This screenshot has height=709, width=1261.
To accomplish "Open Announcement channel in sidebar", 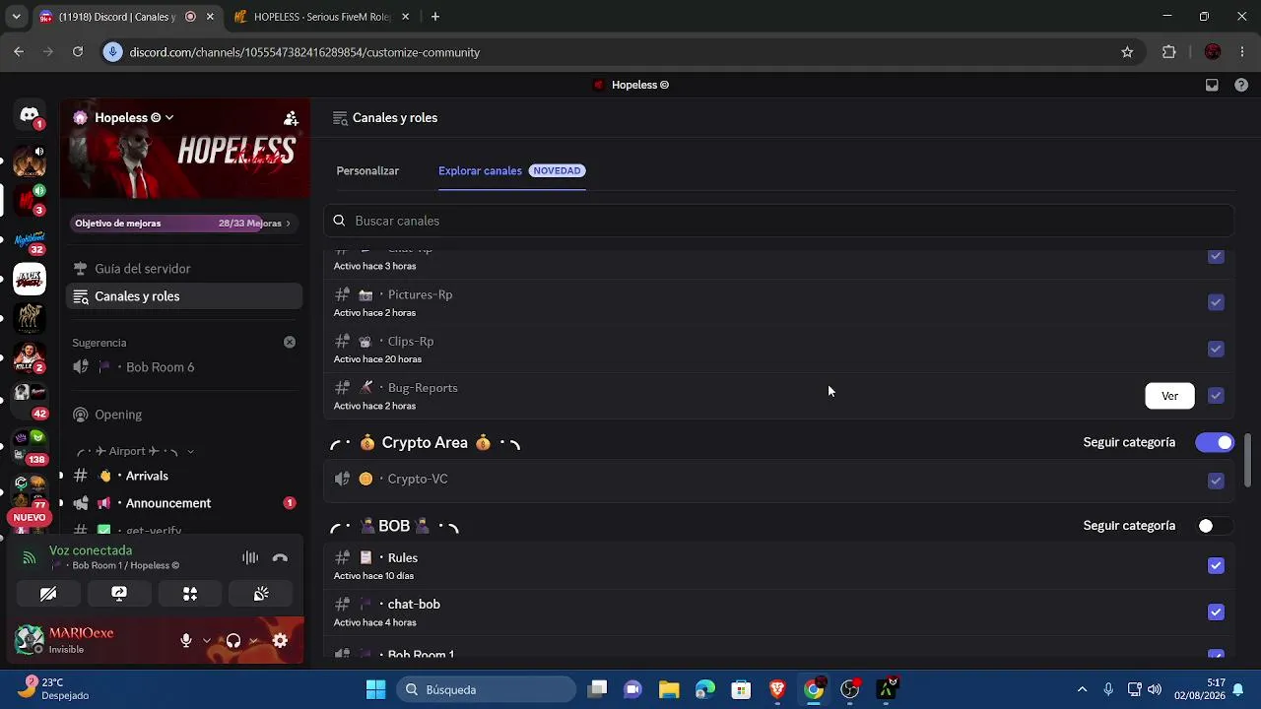I will click(x=184, y=503).
